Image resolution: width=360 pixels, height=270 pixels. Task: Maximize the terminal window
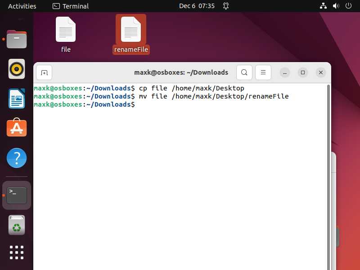pyautogui.click(x=303, y=72)
